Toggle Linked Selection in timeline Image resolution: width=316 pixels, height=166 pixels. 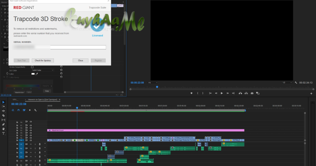click(x=24, y=110)
